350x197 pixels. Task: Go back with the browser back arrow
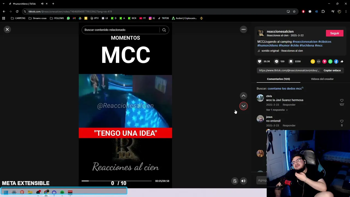(4, 11)
